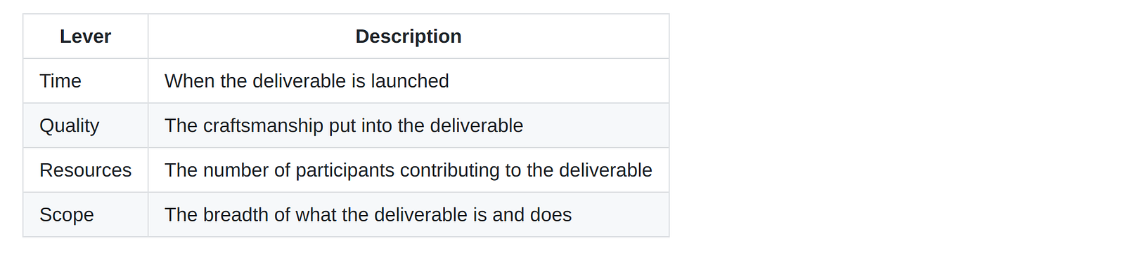Select the Quality lever cell
Viewport: 1125px width, 253px height.
pos(85,125)
